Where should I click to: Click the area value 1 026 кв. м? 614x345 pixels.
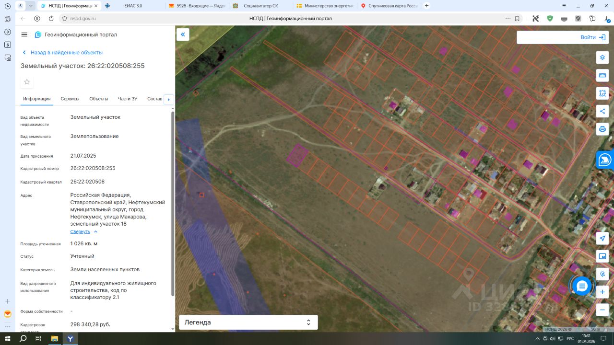coord(84,243)
